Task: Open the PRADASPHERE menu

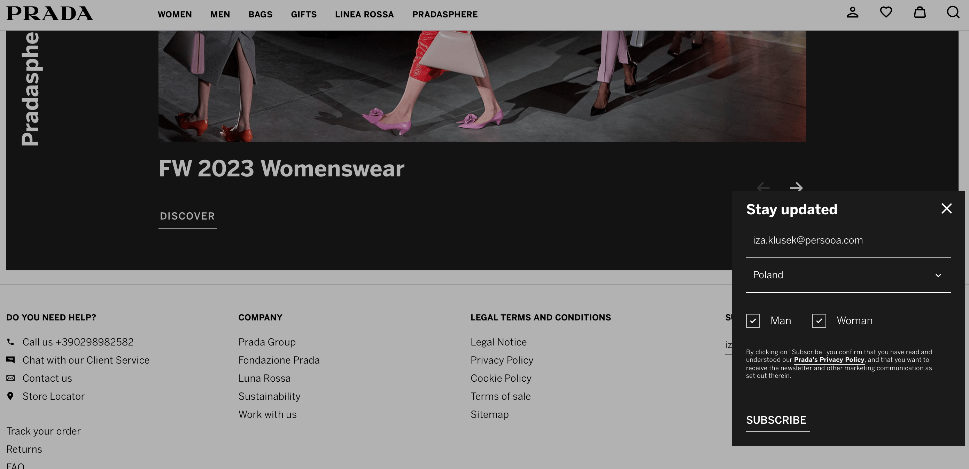Action: 445,14
